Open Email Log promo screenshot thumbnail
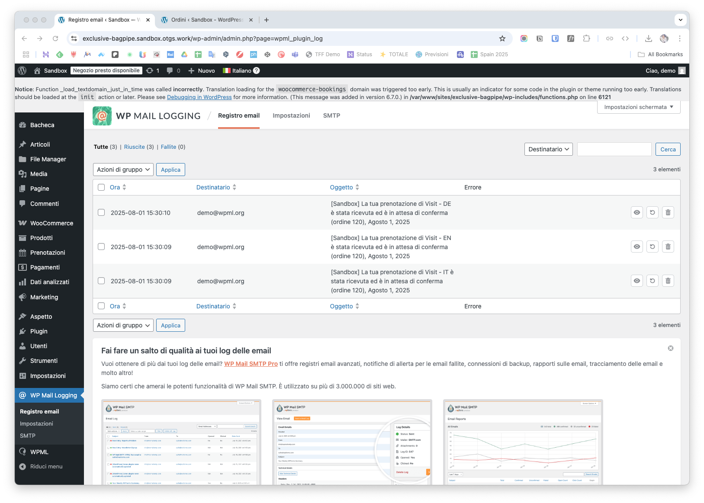Screen dimensions: 704x503 (181, 442)
